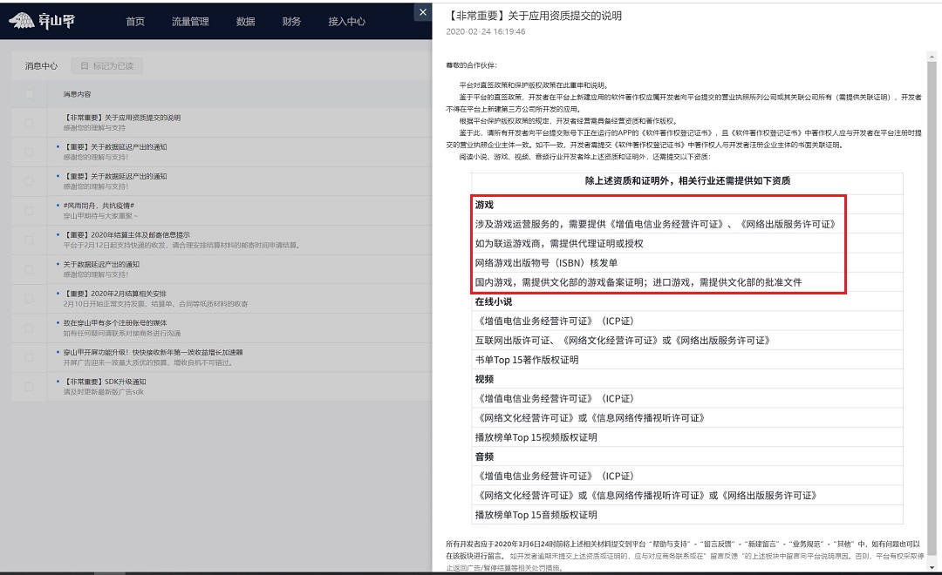Check the box for 关于应用资质提交的说明
Viewport: 942px width, 575px height.
[x=30, y=123]
